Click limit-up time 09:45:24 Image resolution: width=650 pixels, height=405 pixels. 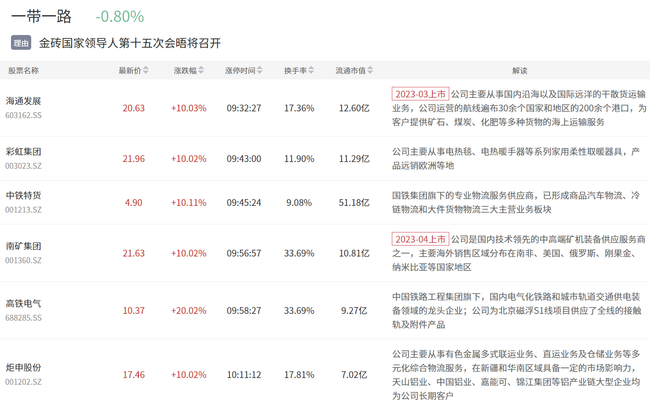(244, 202)
